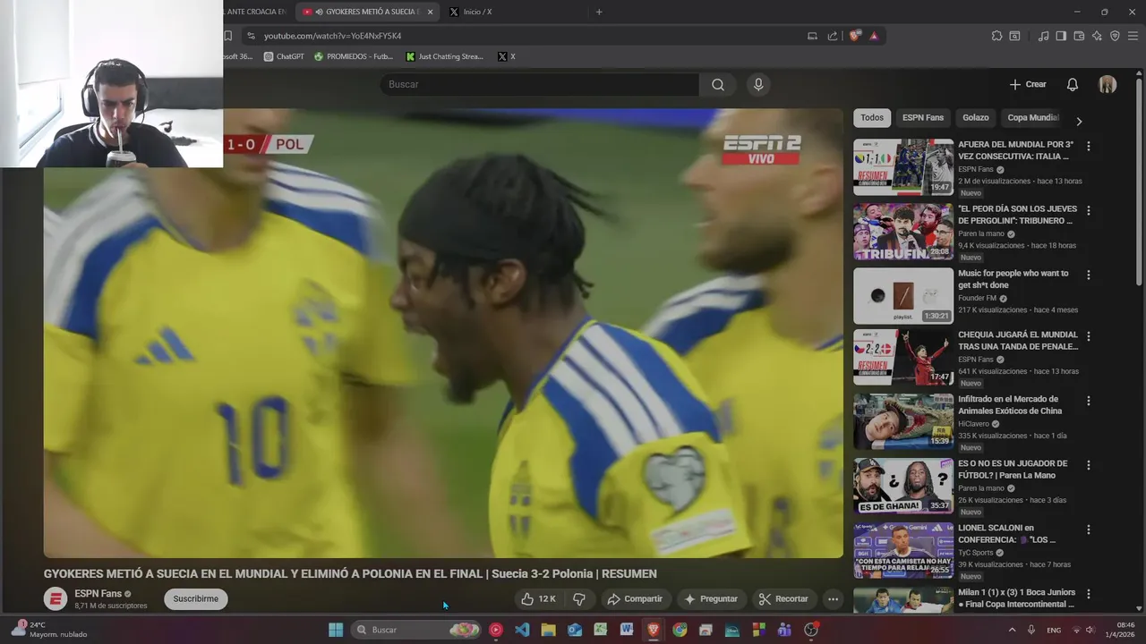Screen dimensions: 1146x644
Task: Select the 'Todos' filter chip
Action: [x=872, y=117]
